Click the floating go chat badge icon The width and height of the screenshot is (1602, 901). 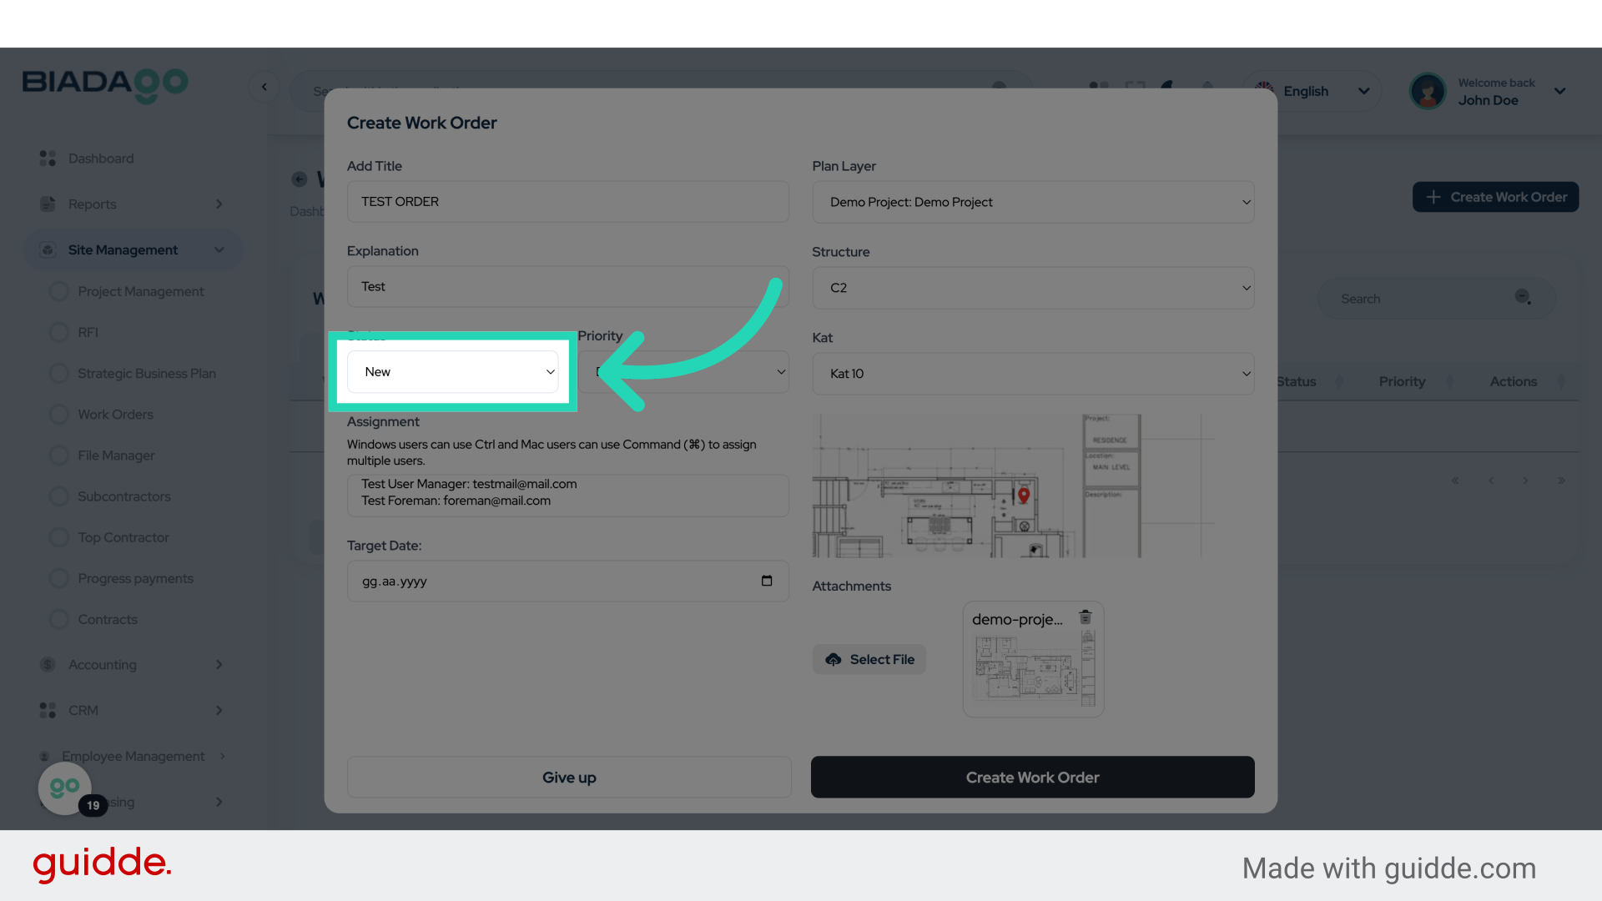click(65, 787)
